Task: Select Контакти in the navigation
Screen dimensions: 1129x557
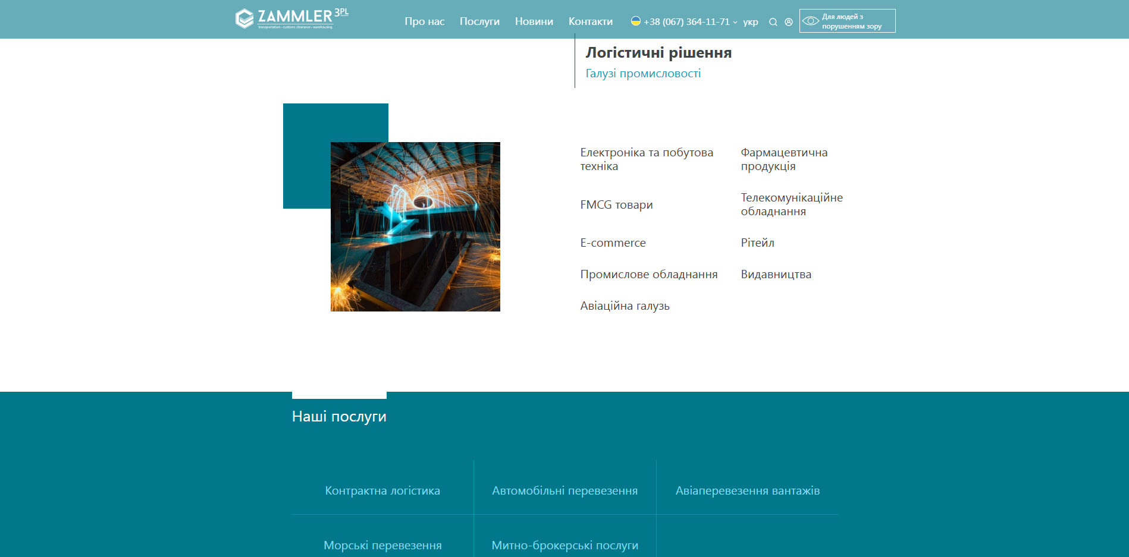Action: point(590,21)
